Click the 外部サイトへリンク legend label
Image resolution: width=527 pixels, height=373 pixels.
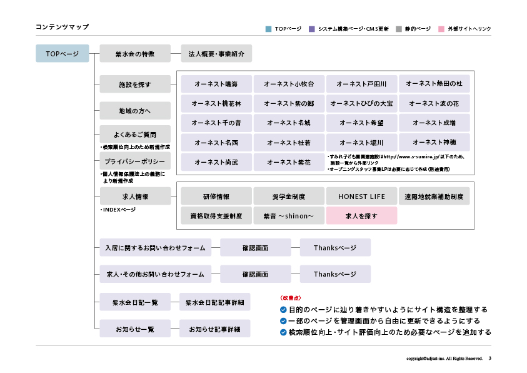tap(469, 29)
